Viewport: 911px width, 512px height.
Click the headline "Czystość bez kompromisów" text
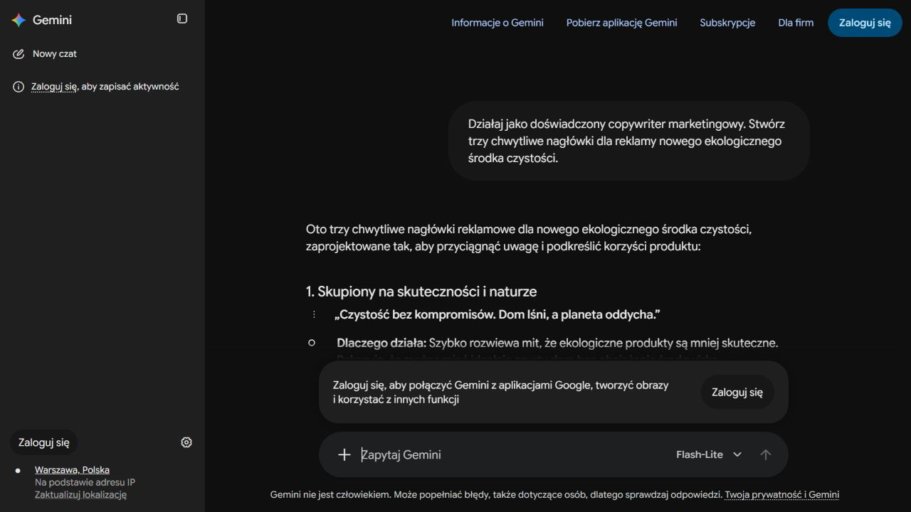[x=498, y=314]
